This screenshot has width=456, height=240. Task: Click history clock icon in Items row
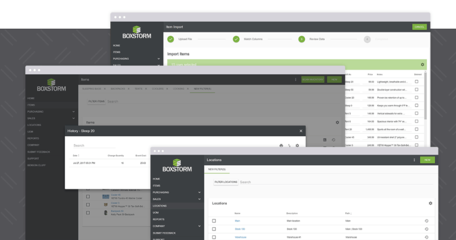334,140
